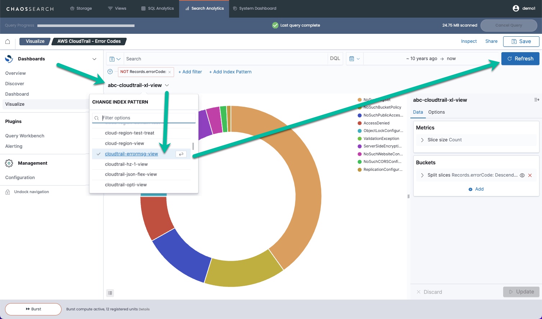Click the Save button

(x=521, y=41)
